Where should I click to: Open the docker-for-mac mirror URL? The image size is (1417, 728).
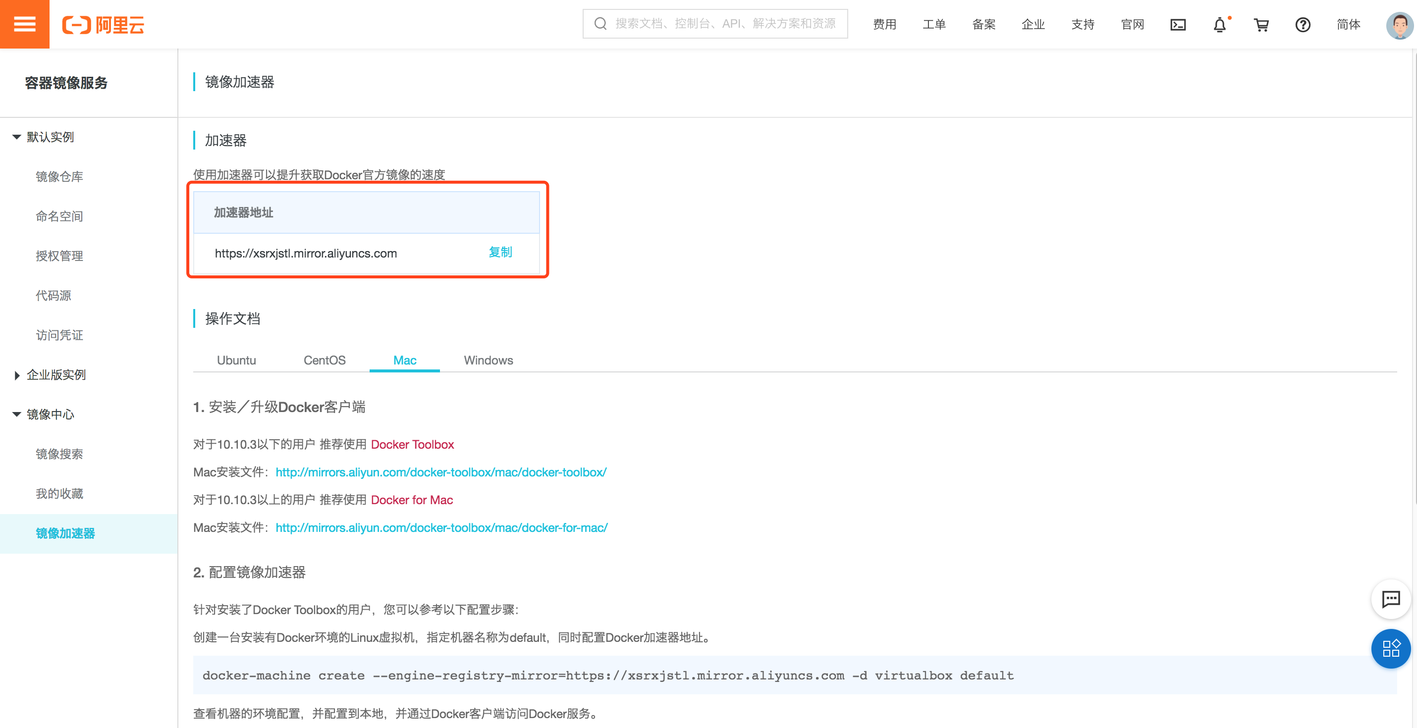pos(442,527)
